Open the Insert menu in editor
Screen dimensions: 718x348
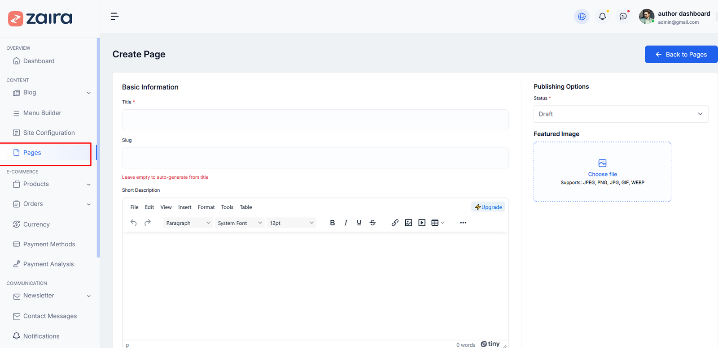184,207
